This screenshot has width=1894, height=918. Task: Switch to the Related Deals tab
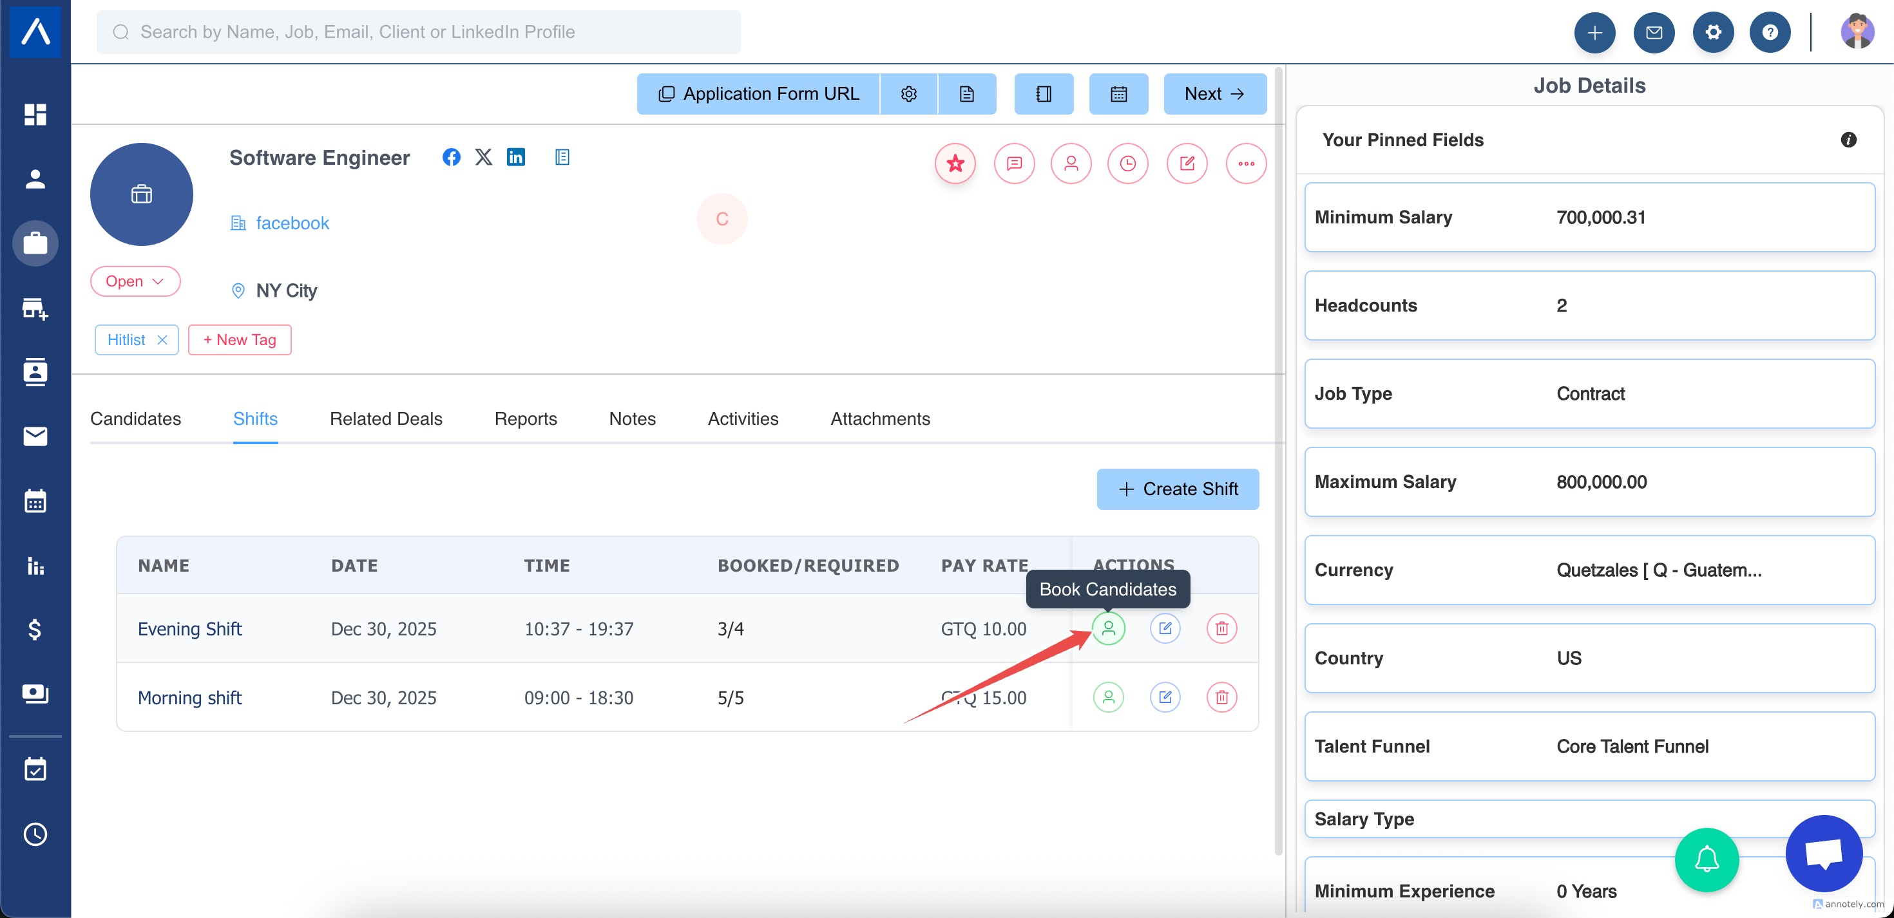pyautogui.click(x=385, y=418)
